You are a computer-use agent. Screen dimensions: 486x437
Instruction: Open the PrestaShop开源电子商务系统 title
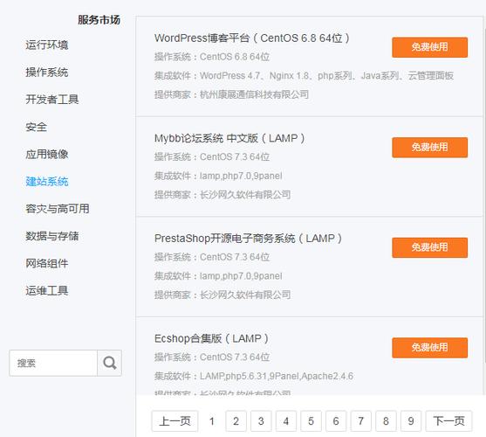click(249, 239)
